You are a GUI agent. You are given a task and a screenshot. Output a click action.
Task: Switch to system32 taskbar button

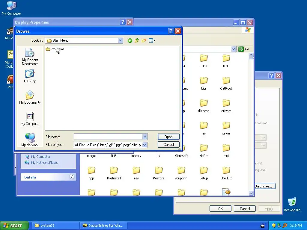55,226
